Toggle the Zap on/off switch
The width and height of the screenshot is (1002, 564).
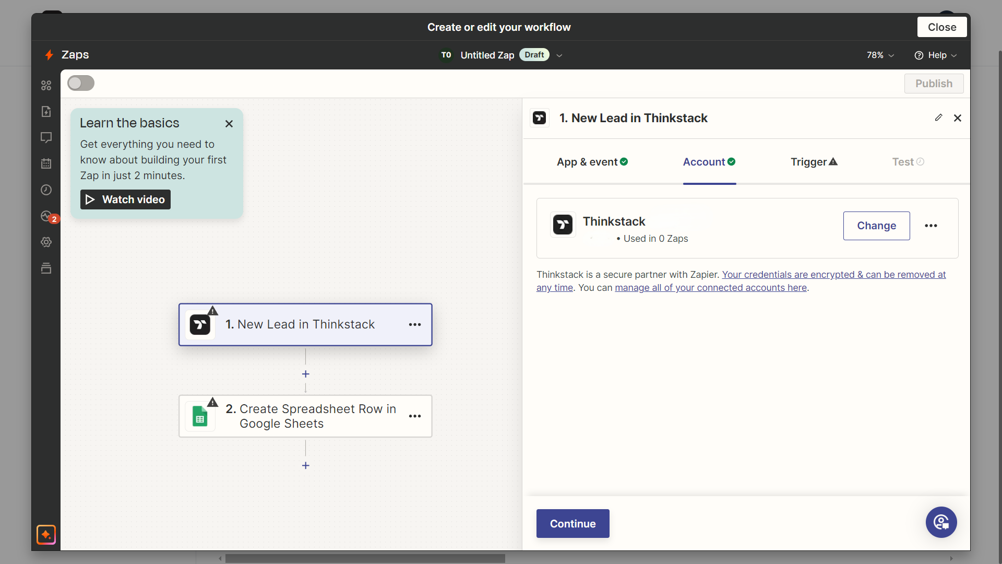[81, 83]
